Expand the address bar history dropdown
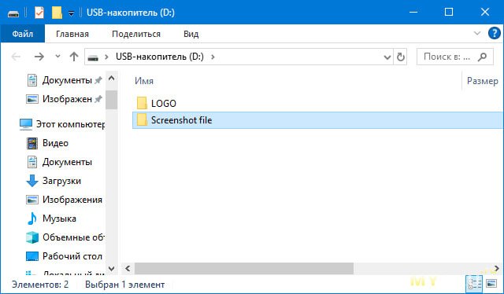The height and width of the screenshot is (294, 504). (x=387, y=57)
